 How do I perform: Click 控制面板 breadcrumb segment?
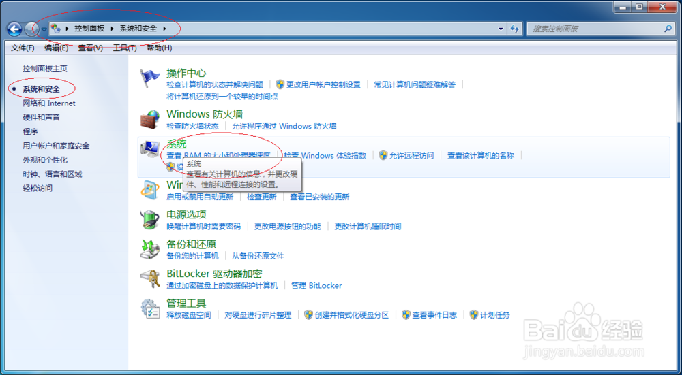point(89,29)
